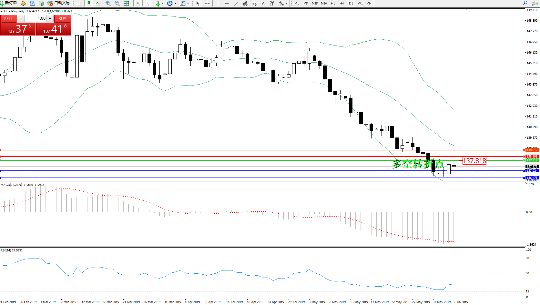
Task: Select the Crosshair tool
Action: [x=207, y=3]
